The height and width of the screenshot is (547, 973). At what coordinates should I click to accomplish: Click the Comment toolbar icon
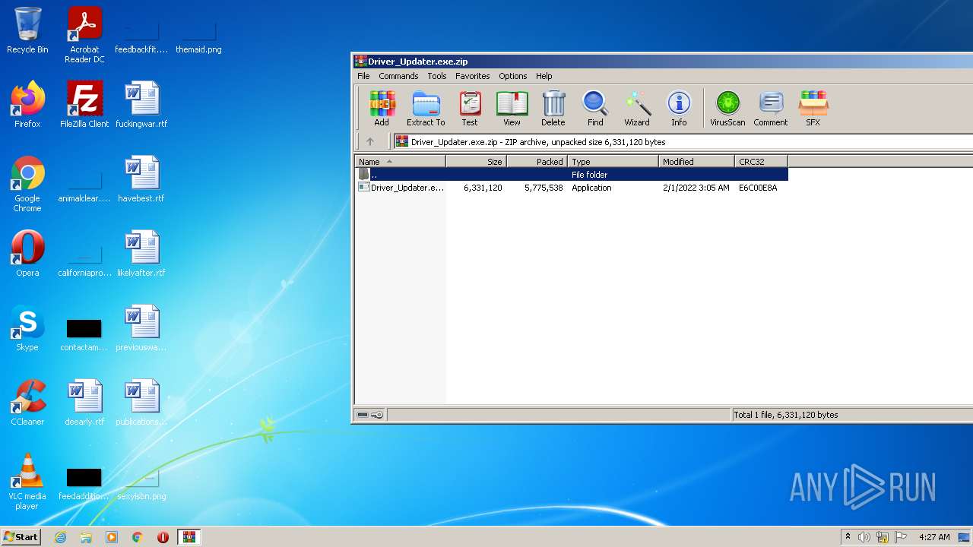coord(771,109)
